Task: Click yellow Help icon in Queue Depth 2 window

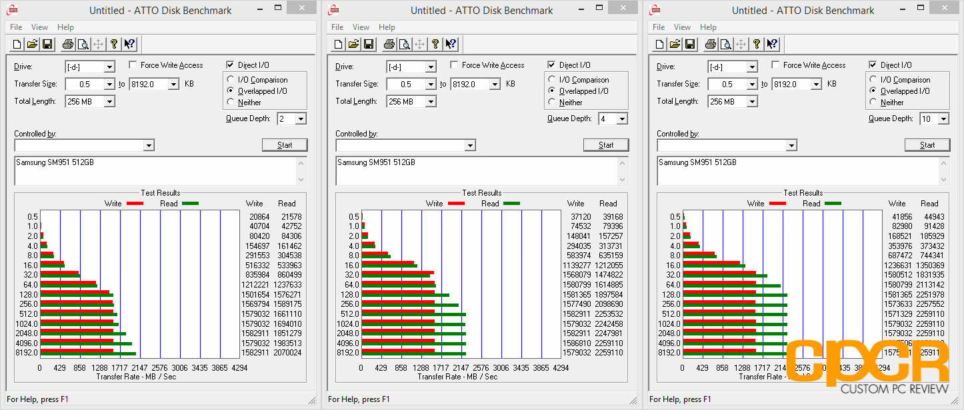Action: coord(114,45)
